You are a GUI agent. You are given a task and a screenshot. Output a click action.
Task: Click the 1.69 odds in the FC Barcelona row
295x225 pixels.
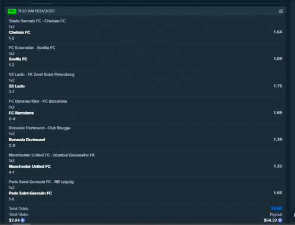[278, 113]
